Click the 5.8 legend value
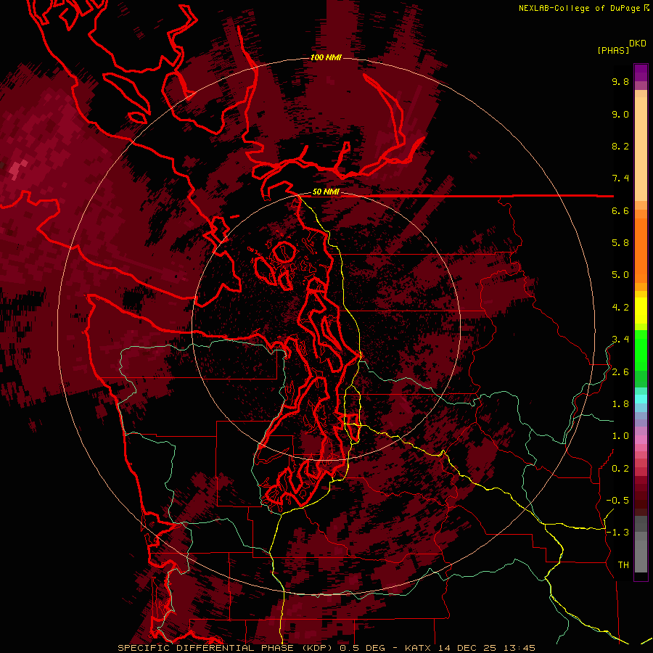This screenshot has width=653, height=653. tap(620, 243)
